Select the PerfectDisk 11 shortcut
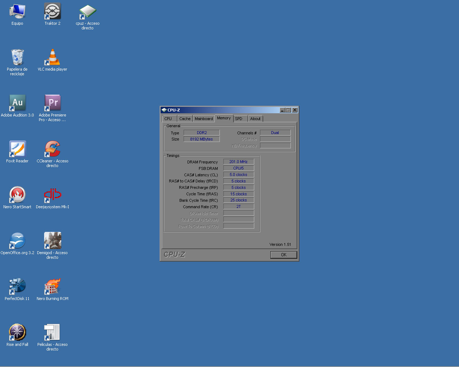The image size is (459, 367). [17, 287]
